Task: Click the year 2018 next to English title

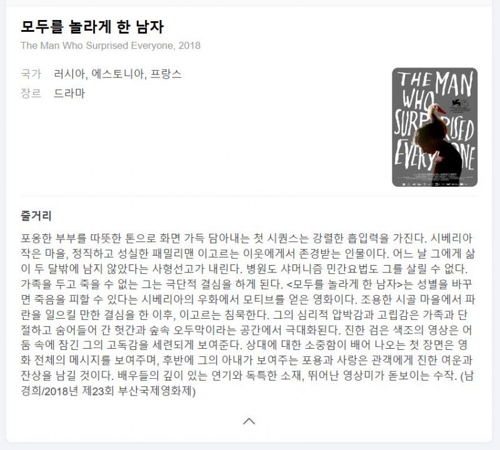Action: 189,46
